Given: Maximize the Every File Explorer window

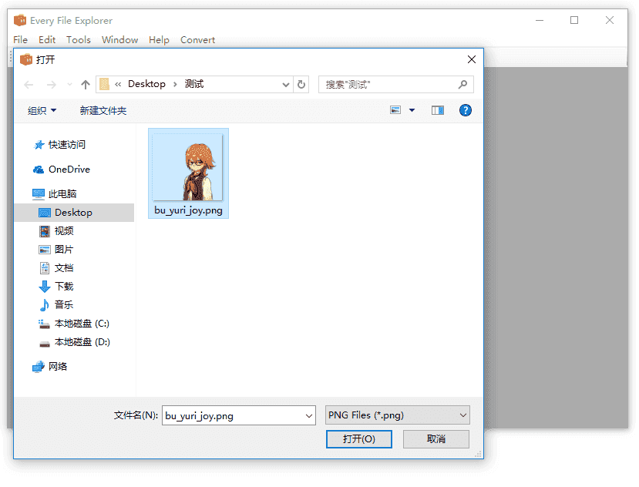Looking at the screenshot, I should (574, 20).
